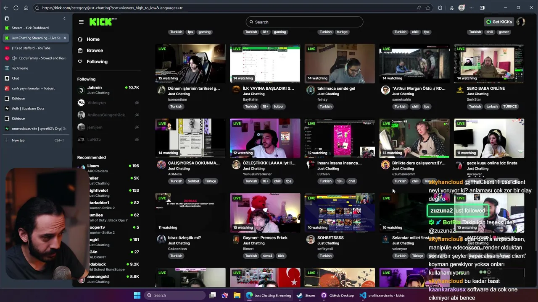The height and width of the screenshot is (302, 538).
Task: Mute the Ezio's Family tab audio
Action: pos(14,58)
